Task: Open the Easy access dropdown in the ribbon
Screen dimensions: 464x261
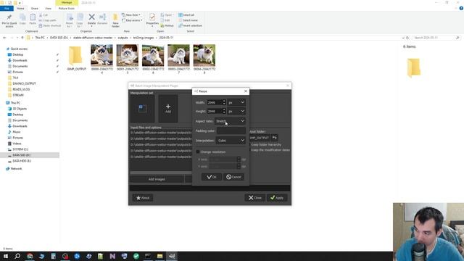Action: [x=132, y=20]
